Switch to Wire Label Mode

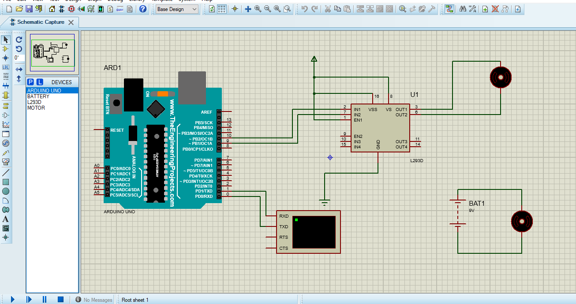click(6, 67)
